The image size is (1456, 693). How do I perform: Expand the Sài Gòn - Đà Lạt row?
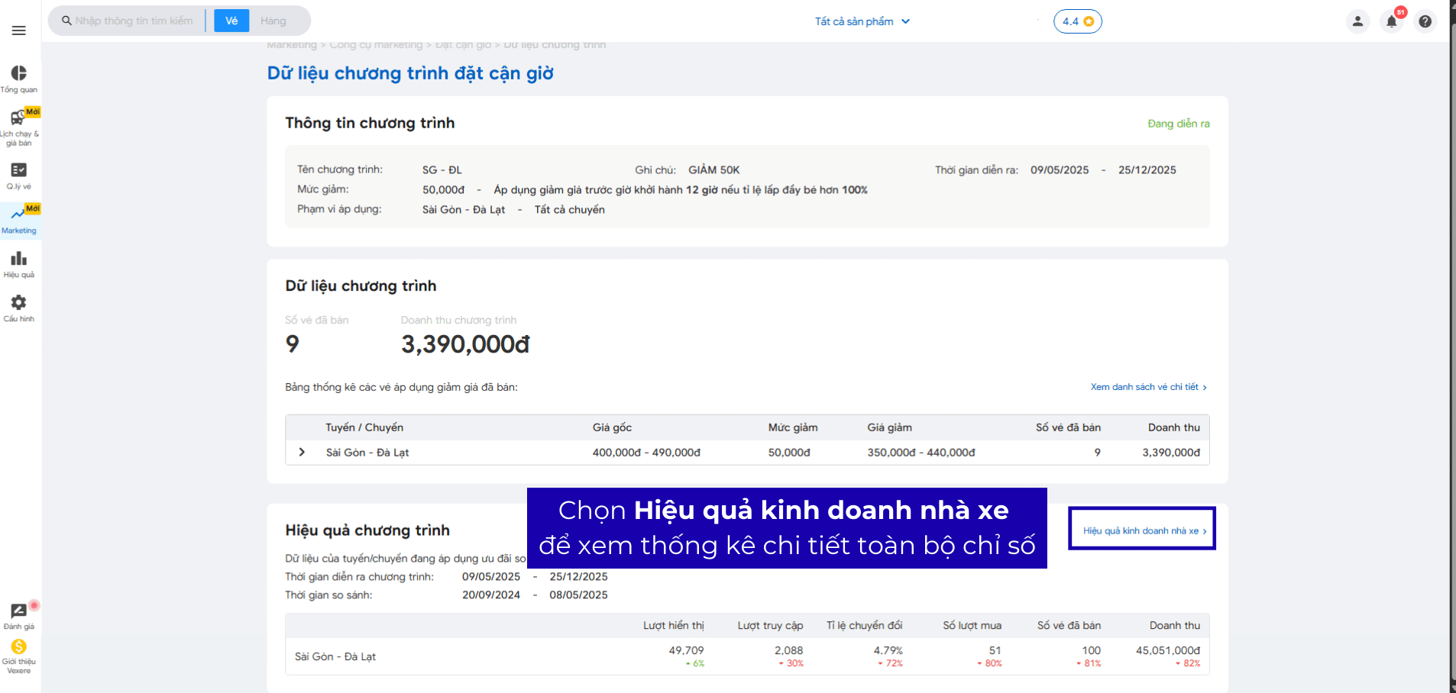click(x=302, y=453)
